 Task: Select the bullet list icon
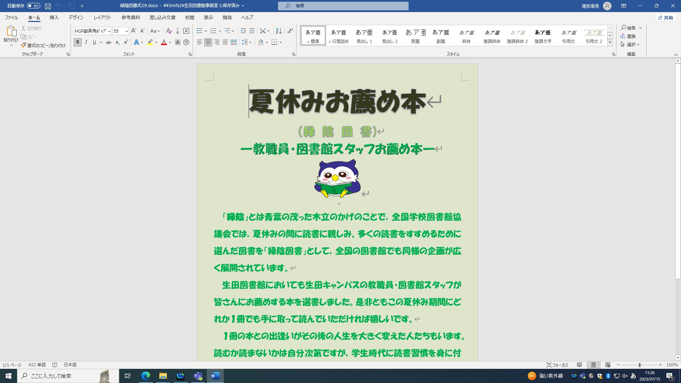[200, 31]
